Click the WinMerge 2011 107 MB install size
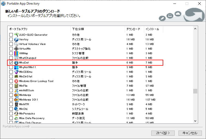The width and height of the screenshot is (206, 139). [x=150, y=100]
